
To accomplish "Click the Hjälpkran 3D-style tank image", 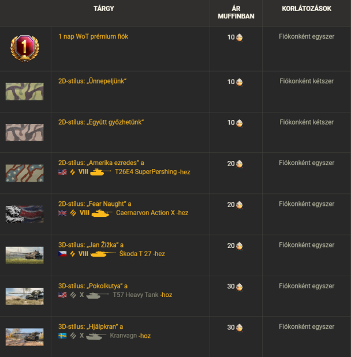I will [25, 337].
